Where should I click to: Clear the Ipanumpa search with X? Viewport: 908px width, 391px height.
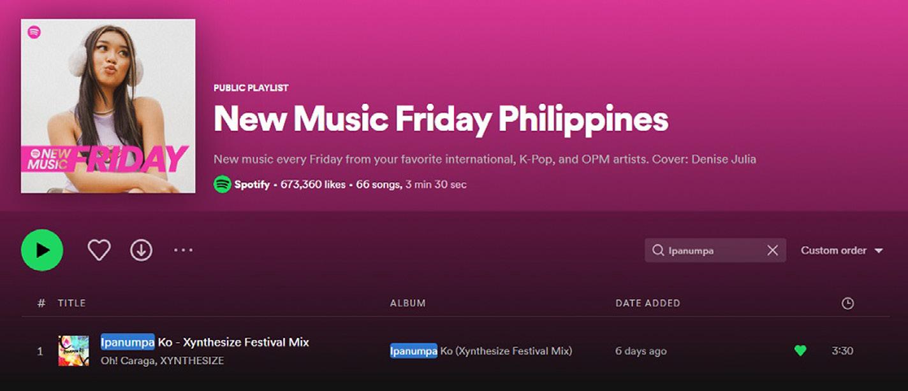772,250
